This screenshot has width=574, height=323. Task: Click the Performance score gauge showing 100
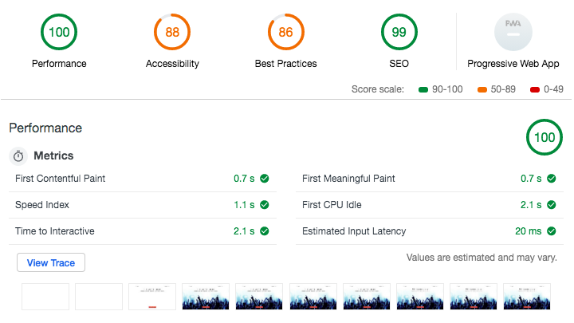59,32
